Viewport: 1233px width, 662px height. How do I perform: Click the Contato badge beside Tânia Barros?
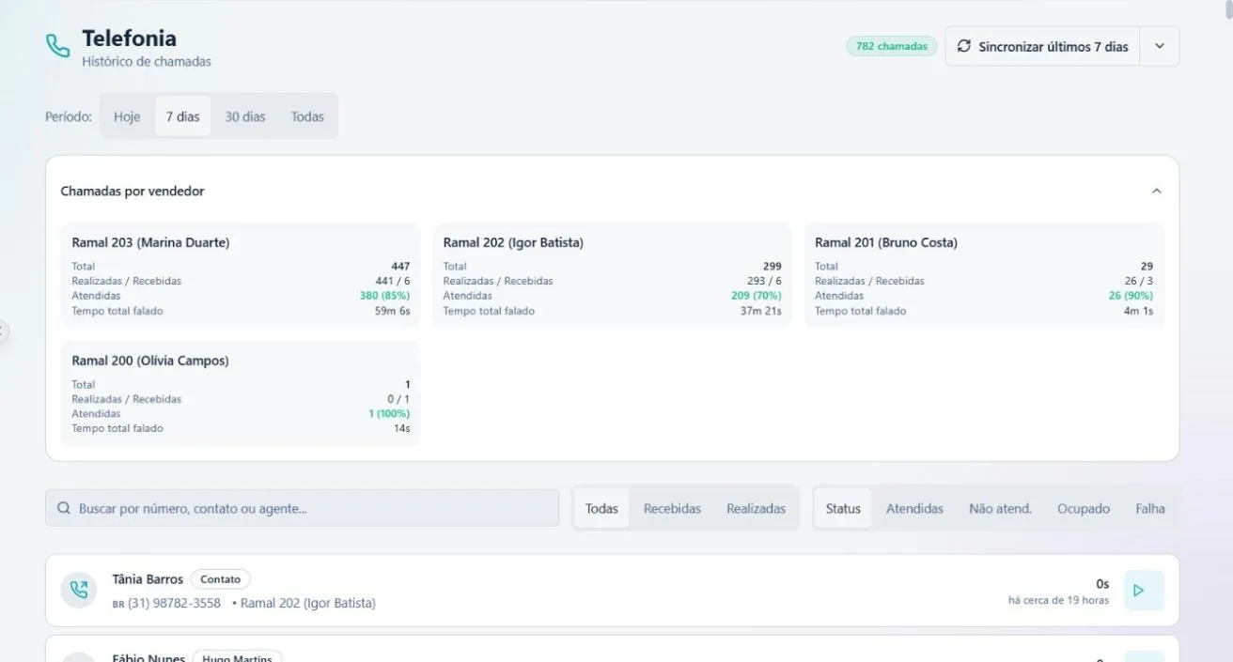click(x=221, y=579)
